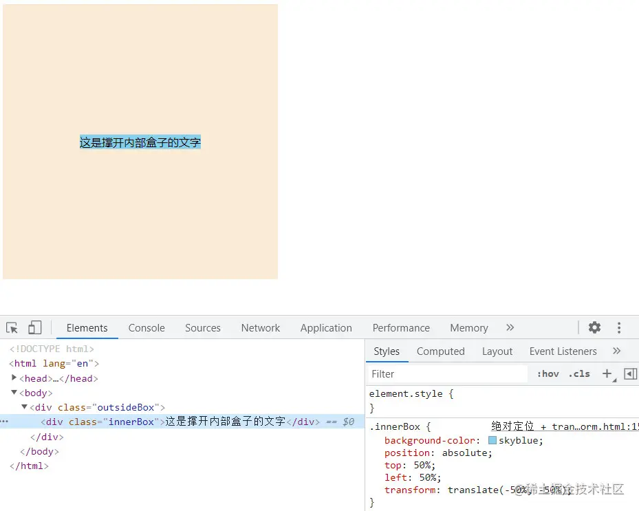Click the background-color property name
The image size is (639, 511).
click(429, 440)
